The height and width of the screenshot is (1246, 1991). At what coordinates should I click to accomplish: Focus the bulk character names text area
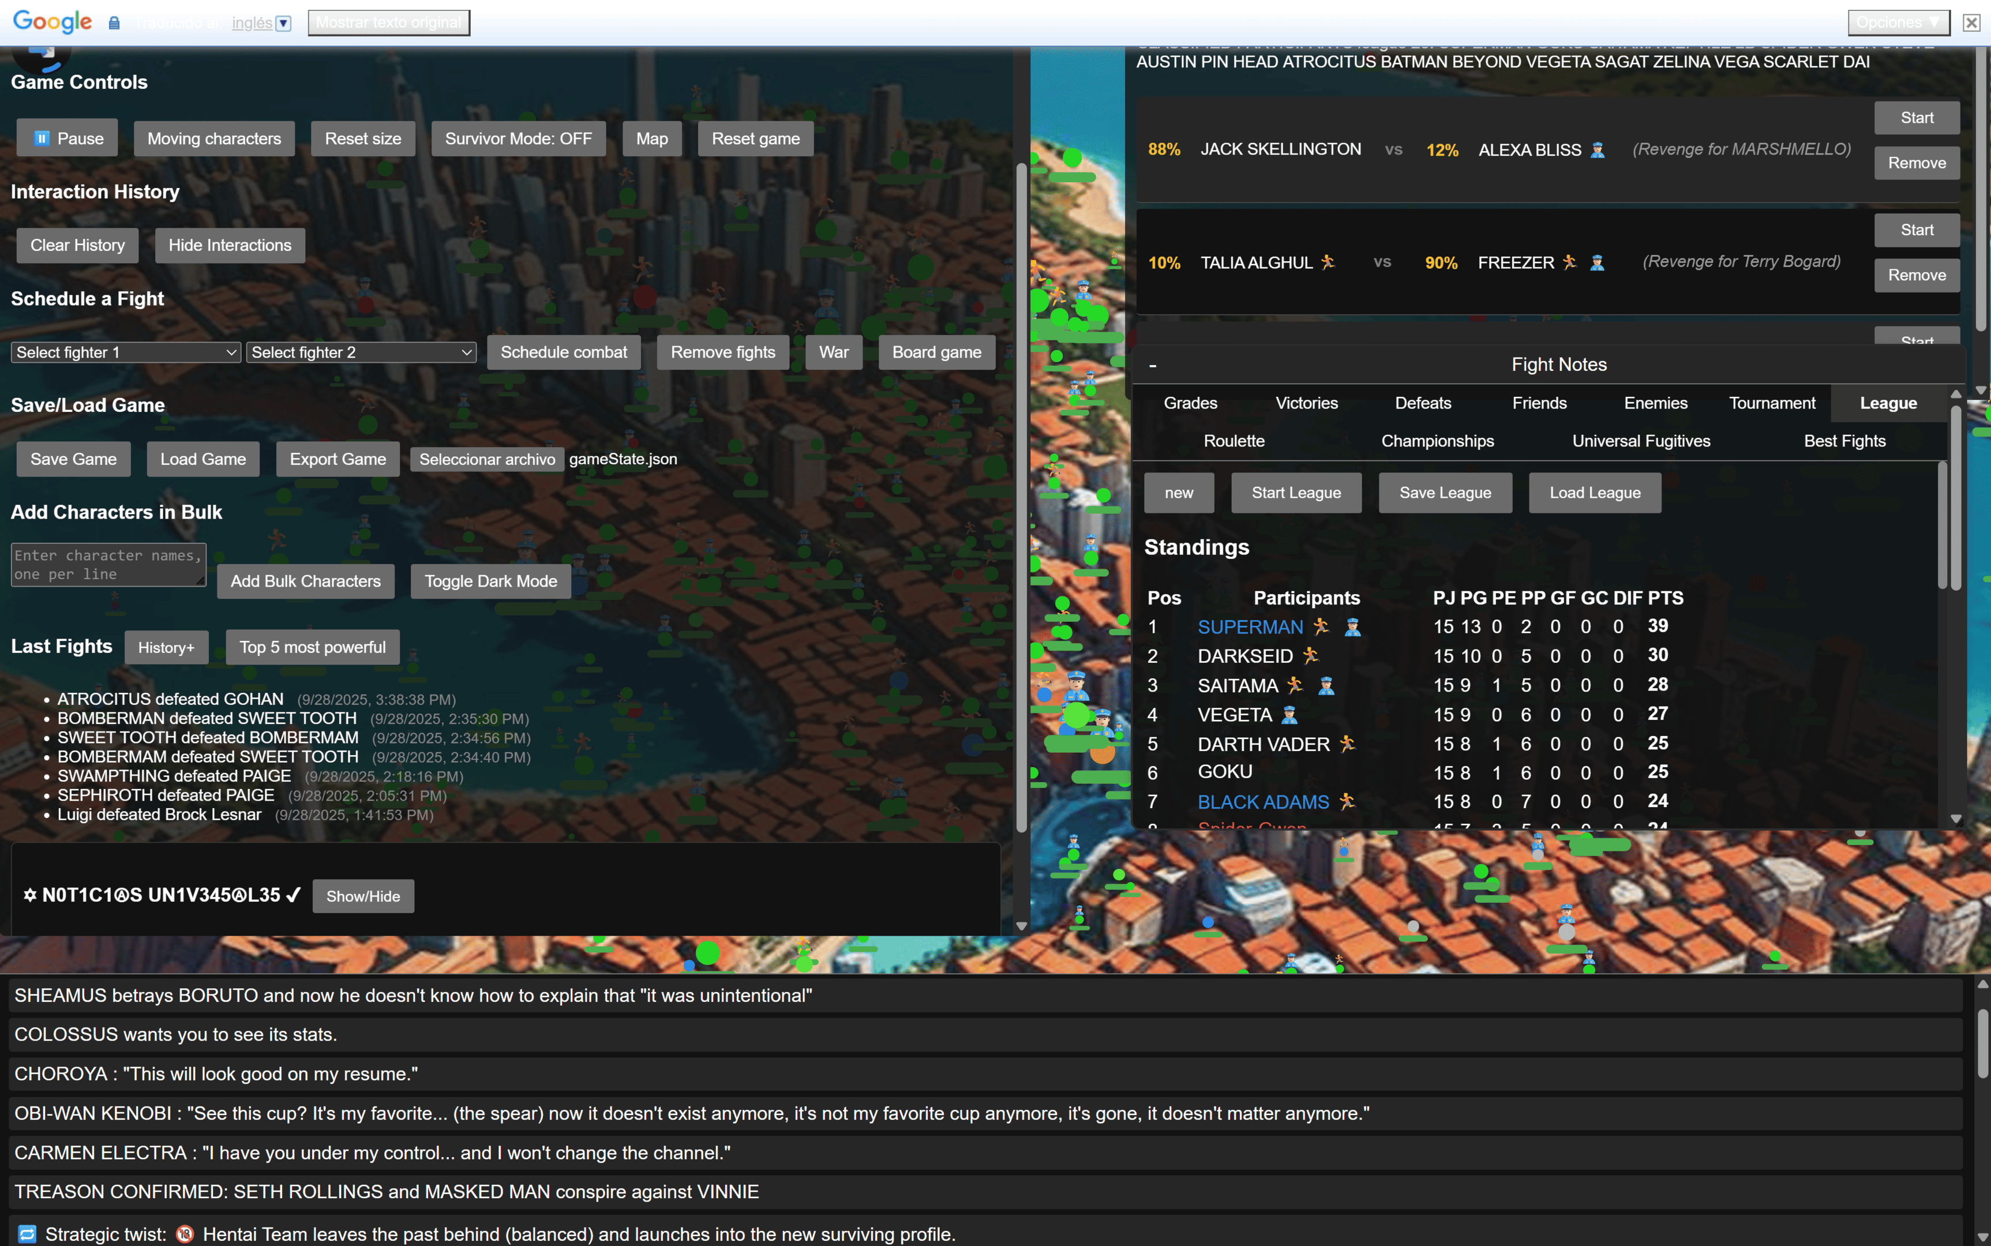pyautogui.click(x=107, y=565)
